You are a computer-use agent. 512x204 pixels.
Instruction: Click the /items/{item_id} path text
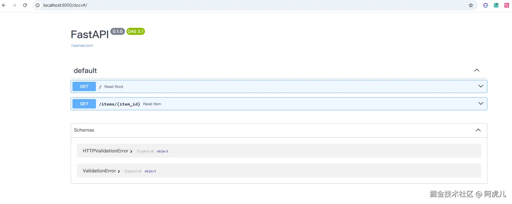pyautogui.click(x=119, y=104)
